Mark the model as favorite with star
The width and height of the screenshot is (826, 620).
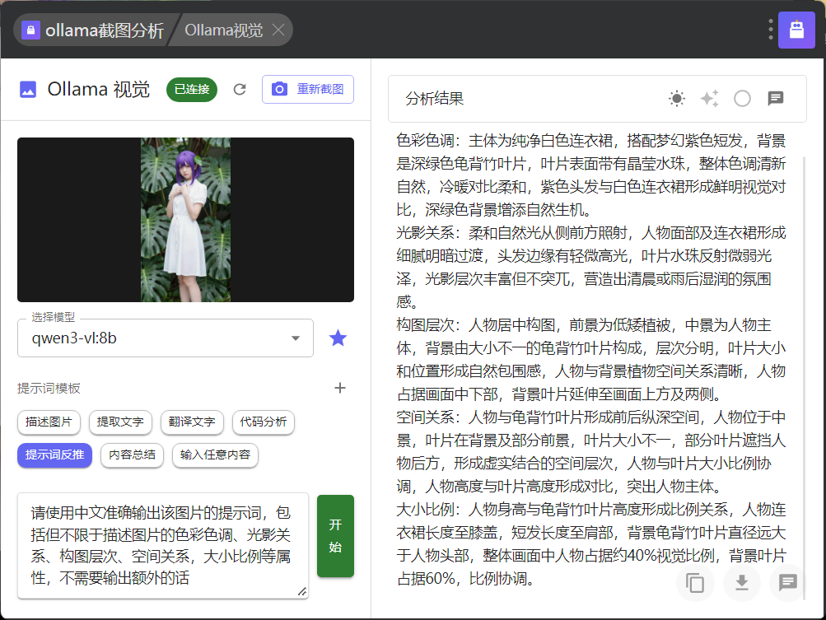(x=338, y=338)
